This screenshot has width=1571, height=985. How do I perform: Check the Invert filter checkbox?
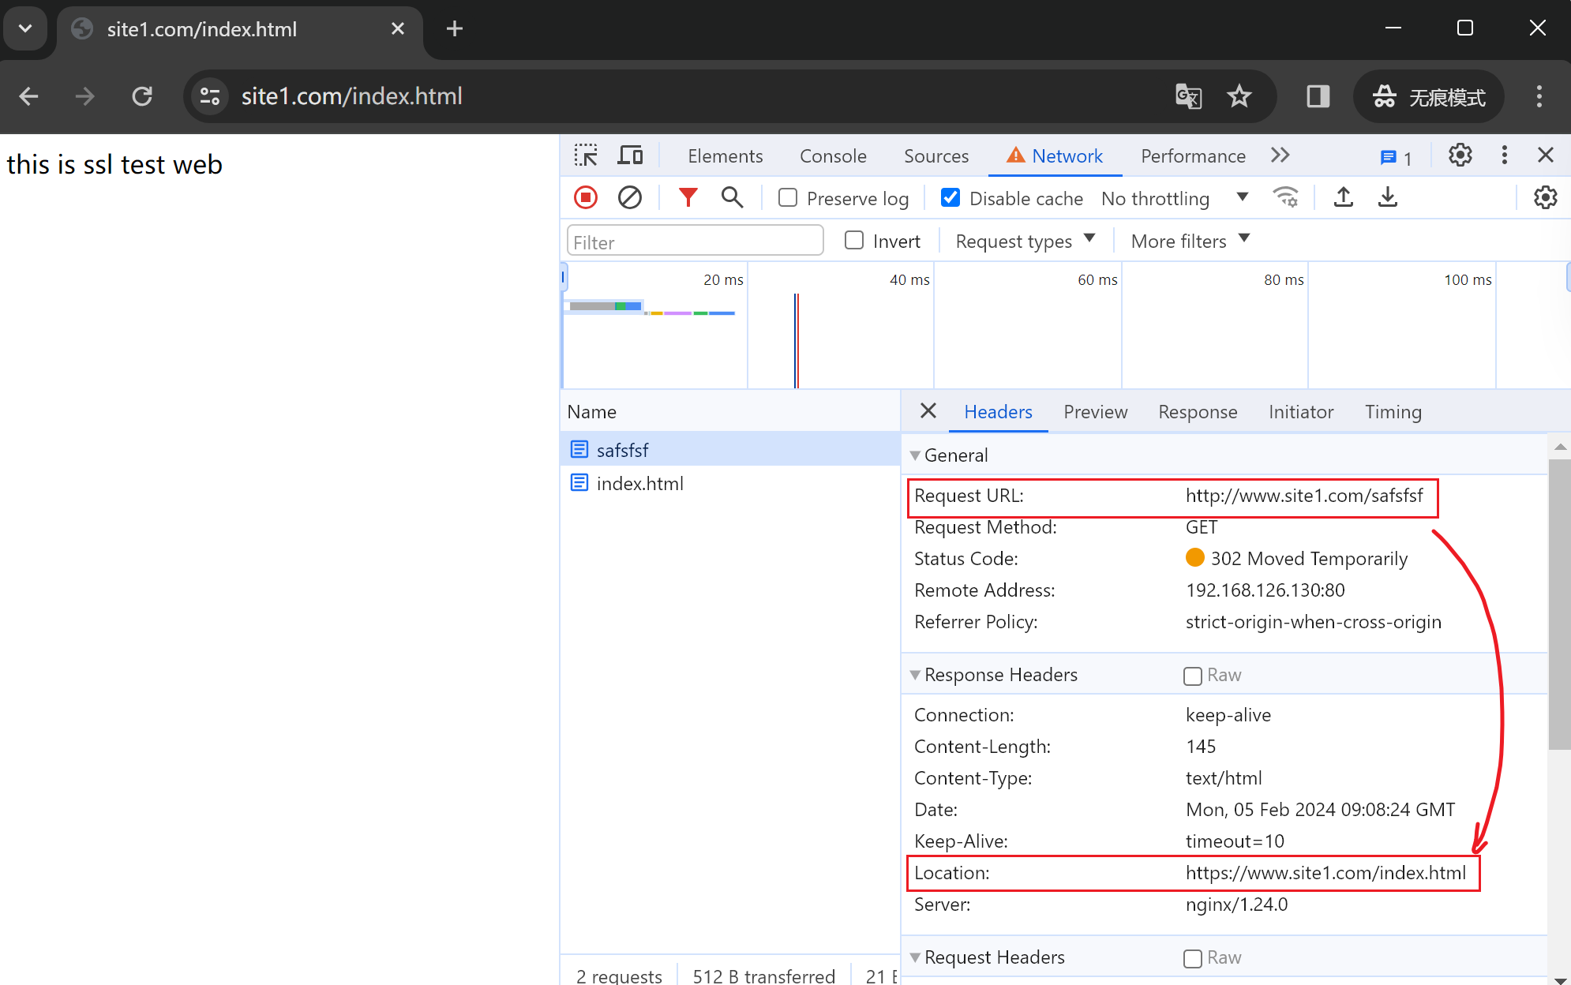[854, 241]
